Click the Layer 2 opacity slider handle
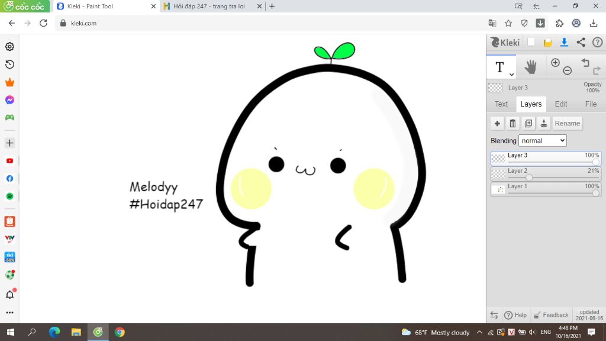This screenshot has width=606, height=341. pyautogui.click(x=529, y=178)
